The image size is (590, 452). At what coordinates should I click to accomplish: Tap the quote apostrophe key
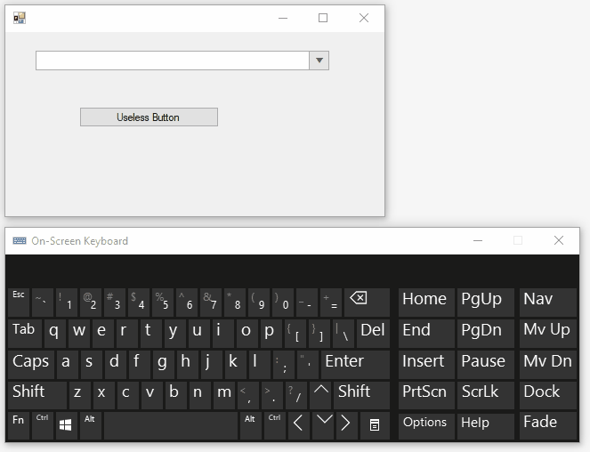point(308,364)
